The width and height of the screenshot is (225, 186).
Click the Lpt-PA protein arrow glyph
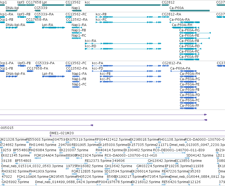tap(53, 76)
